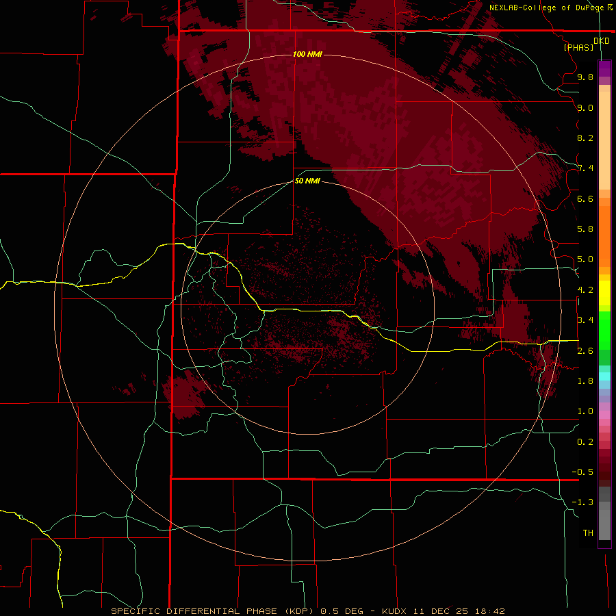
Task: Click the DKD unit label
Action: point(602,41)
